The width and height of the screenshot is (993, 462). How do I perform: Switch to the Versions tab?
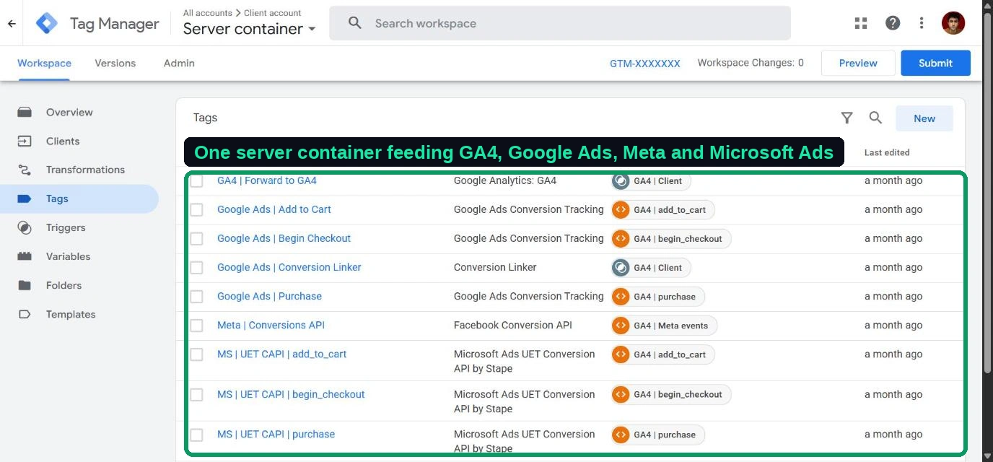[x=115, y=63]
